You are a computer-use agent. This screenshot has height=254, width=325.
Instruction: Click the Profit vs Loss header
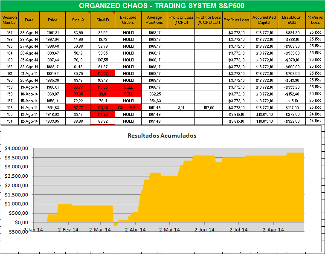pos(236,20)
